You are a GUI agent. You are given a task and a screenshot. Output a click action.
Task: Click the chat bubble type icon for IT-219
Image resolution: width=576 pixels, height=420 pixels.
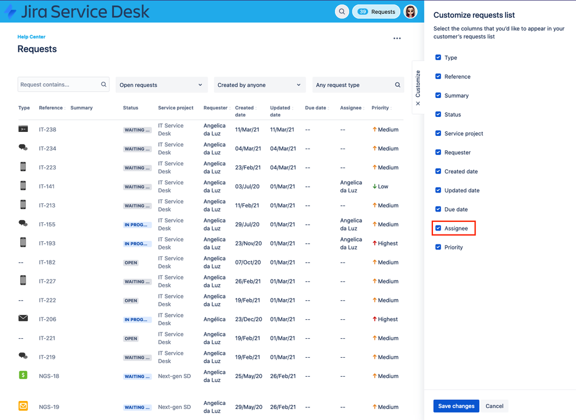[23, 355]
